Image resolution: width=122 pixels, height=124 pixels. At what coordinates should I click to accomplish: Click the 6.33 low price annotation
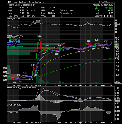tap(56, 54)
